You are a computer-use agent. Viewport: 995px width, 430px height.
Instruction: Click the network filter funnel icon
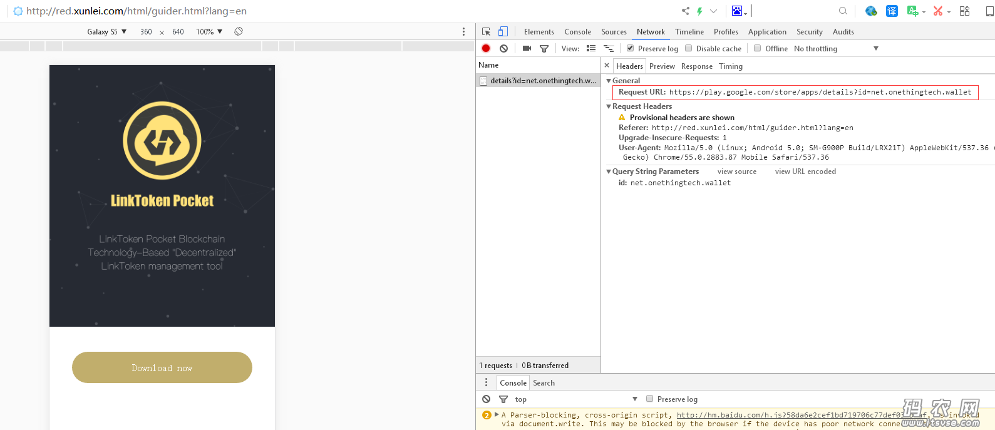pyautogui.click(x=544, y=48)
